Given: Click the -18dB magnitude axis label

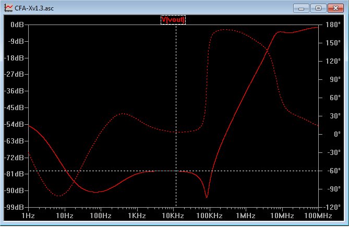Looking at the screenshot, I should tap(14, 58).
